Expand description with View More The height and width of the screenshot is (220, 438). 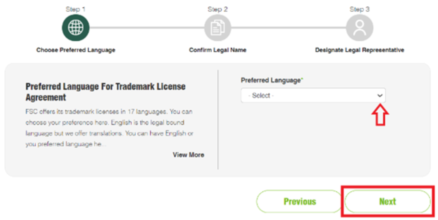[189, 155]
